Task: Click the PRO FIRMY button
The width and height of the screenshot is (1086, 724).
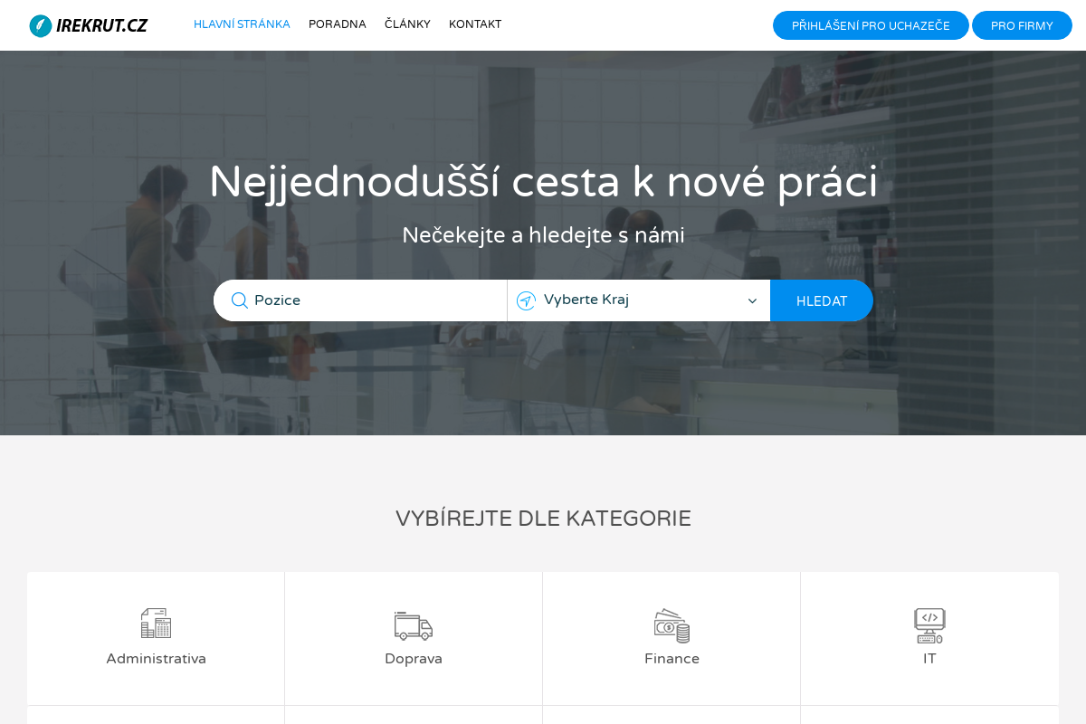Action: click(1022, 25)
